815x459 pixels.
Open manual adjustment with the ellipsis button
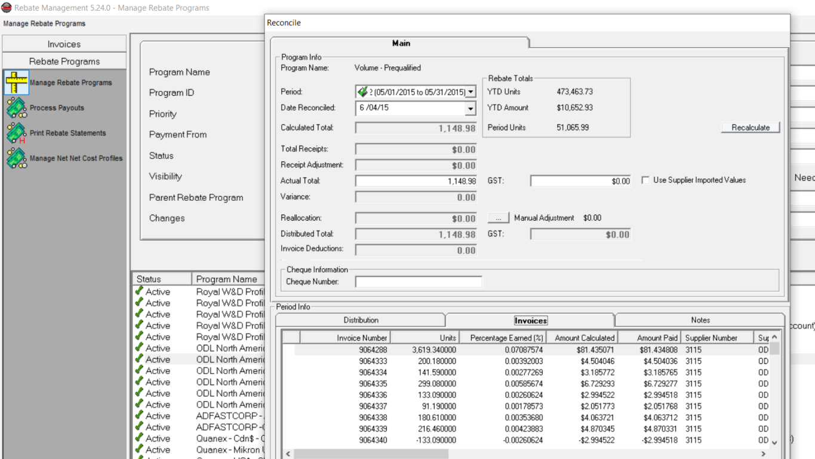[499, 217]
